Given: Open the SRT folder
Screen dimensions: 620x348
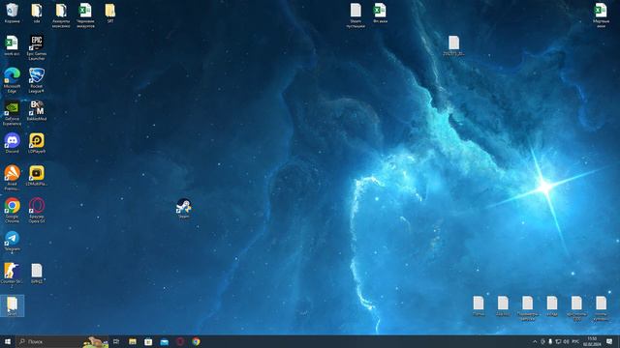Looking at the screenshot, I should tap(110, 13).
